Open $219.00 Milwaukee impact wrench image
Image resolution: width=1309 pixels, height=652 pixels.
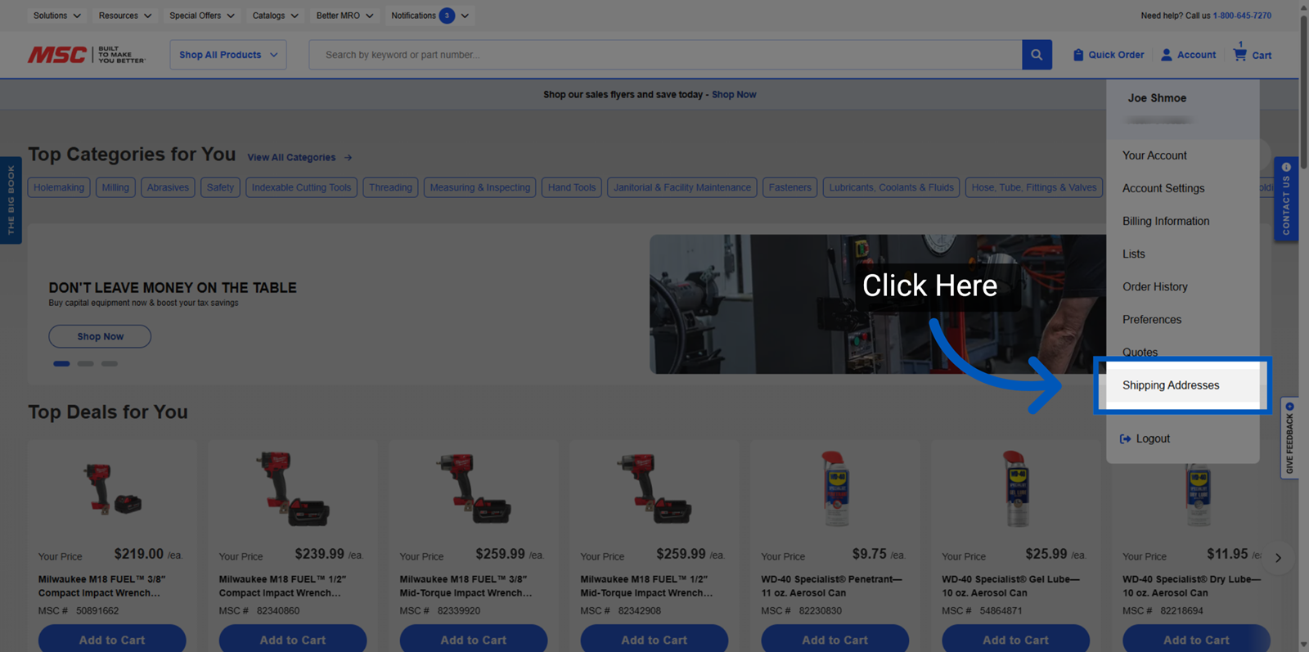coord(112,489)
